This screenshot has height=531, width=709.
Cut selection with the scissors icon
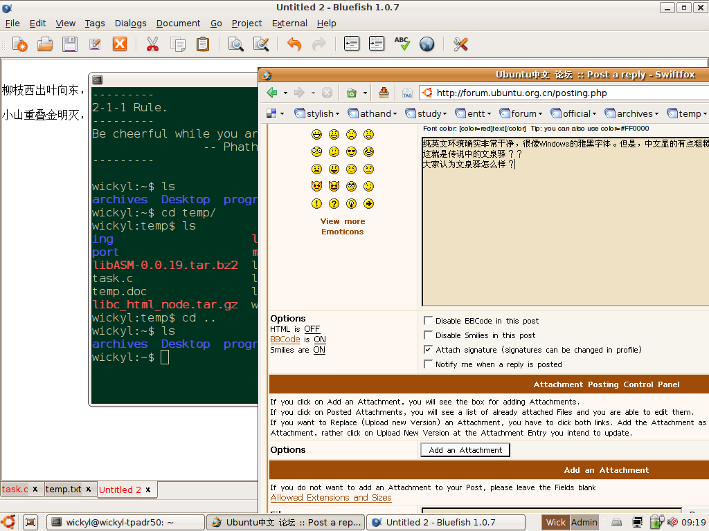tap(152, 44)
